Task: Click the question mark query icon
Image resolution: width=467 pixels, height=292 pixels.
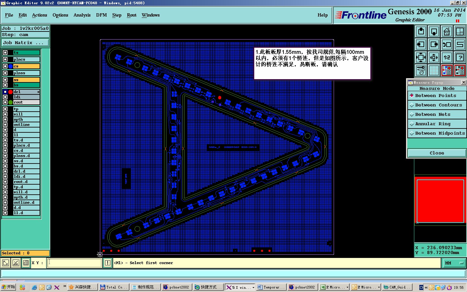Action: [x=460, y=57]
